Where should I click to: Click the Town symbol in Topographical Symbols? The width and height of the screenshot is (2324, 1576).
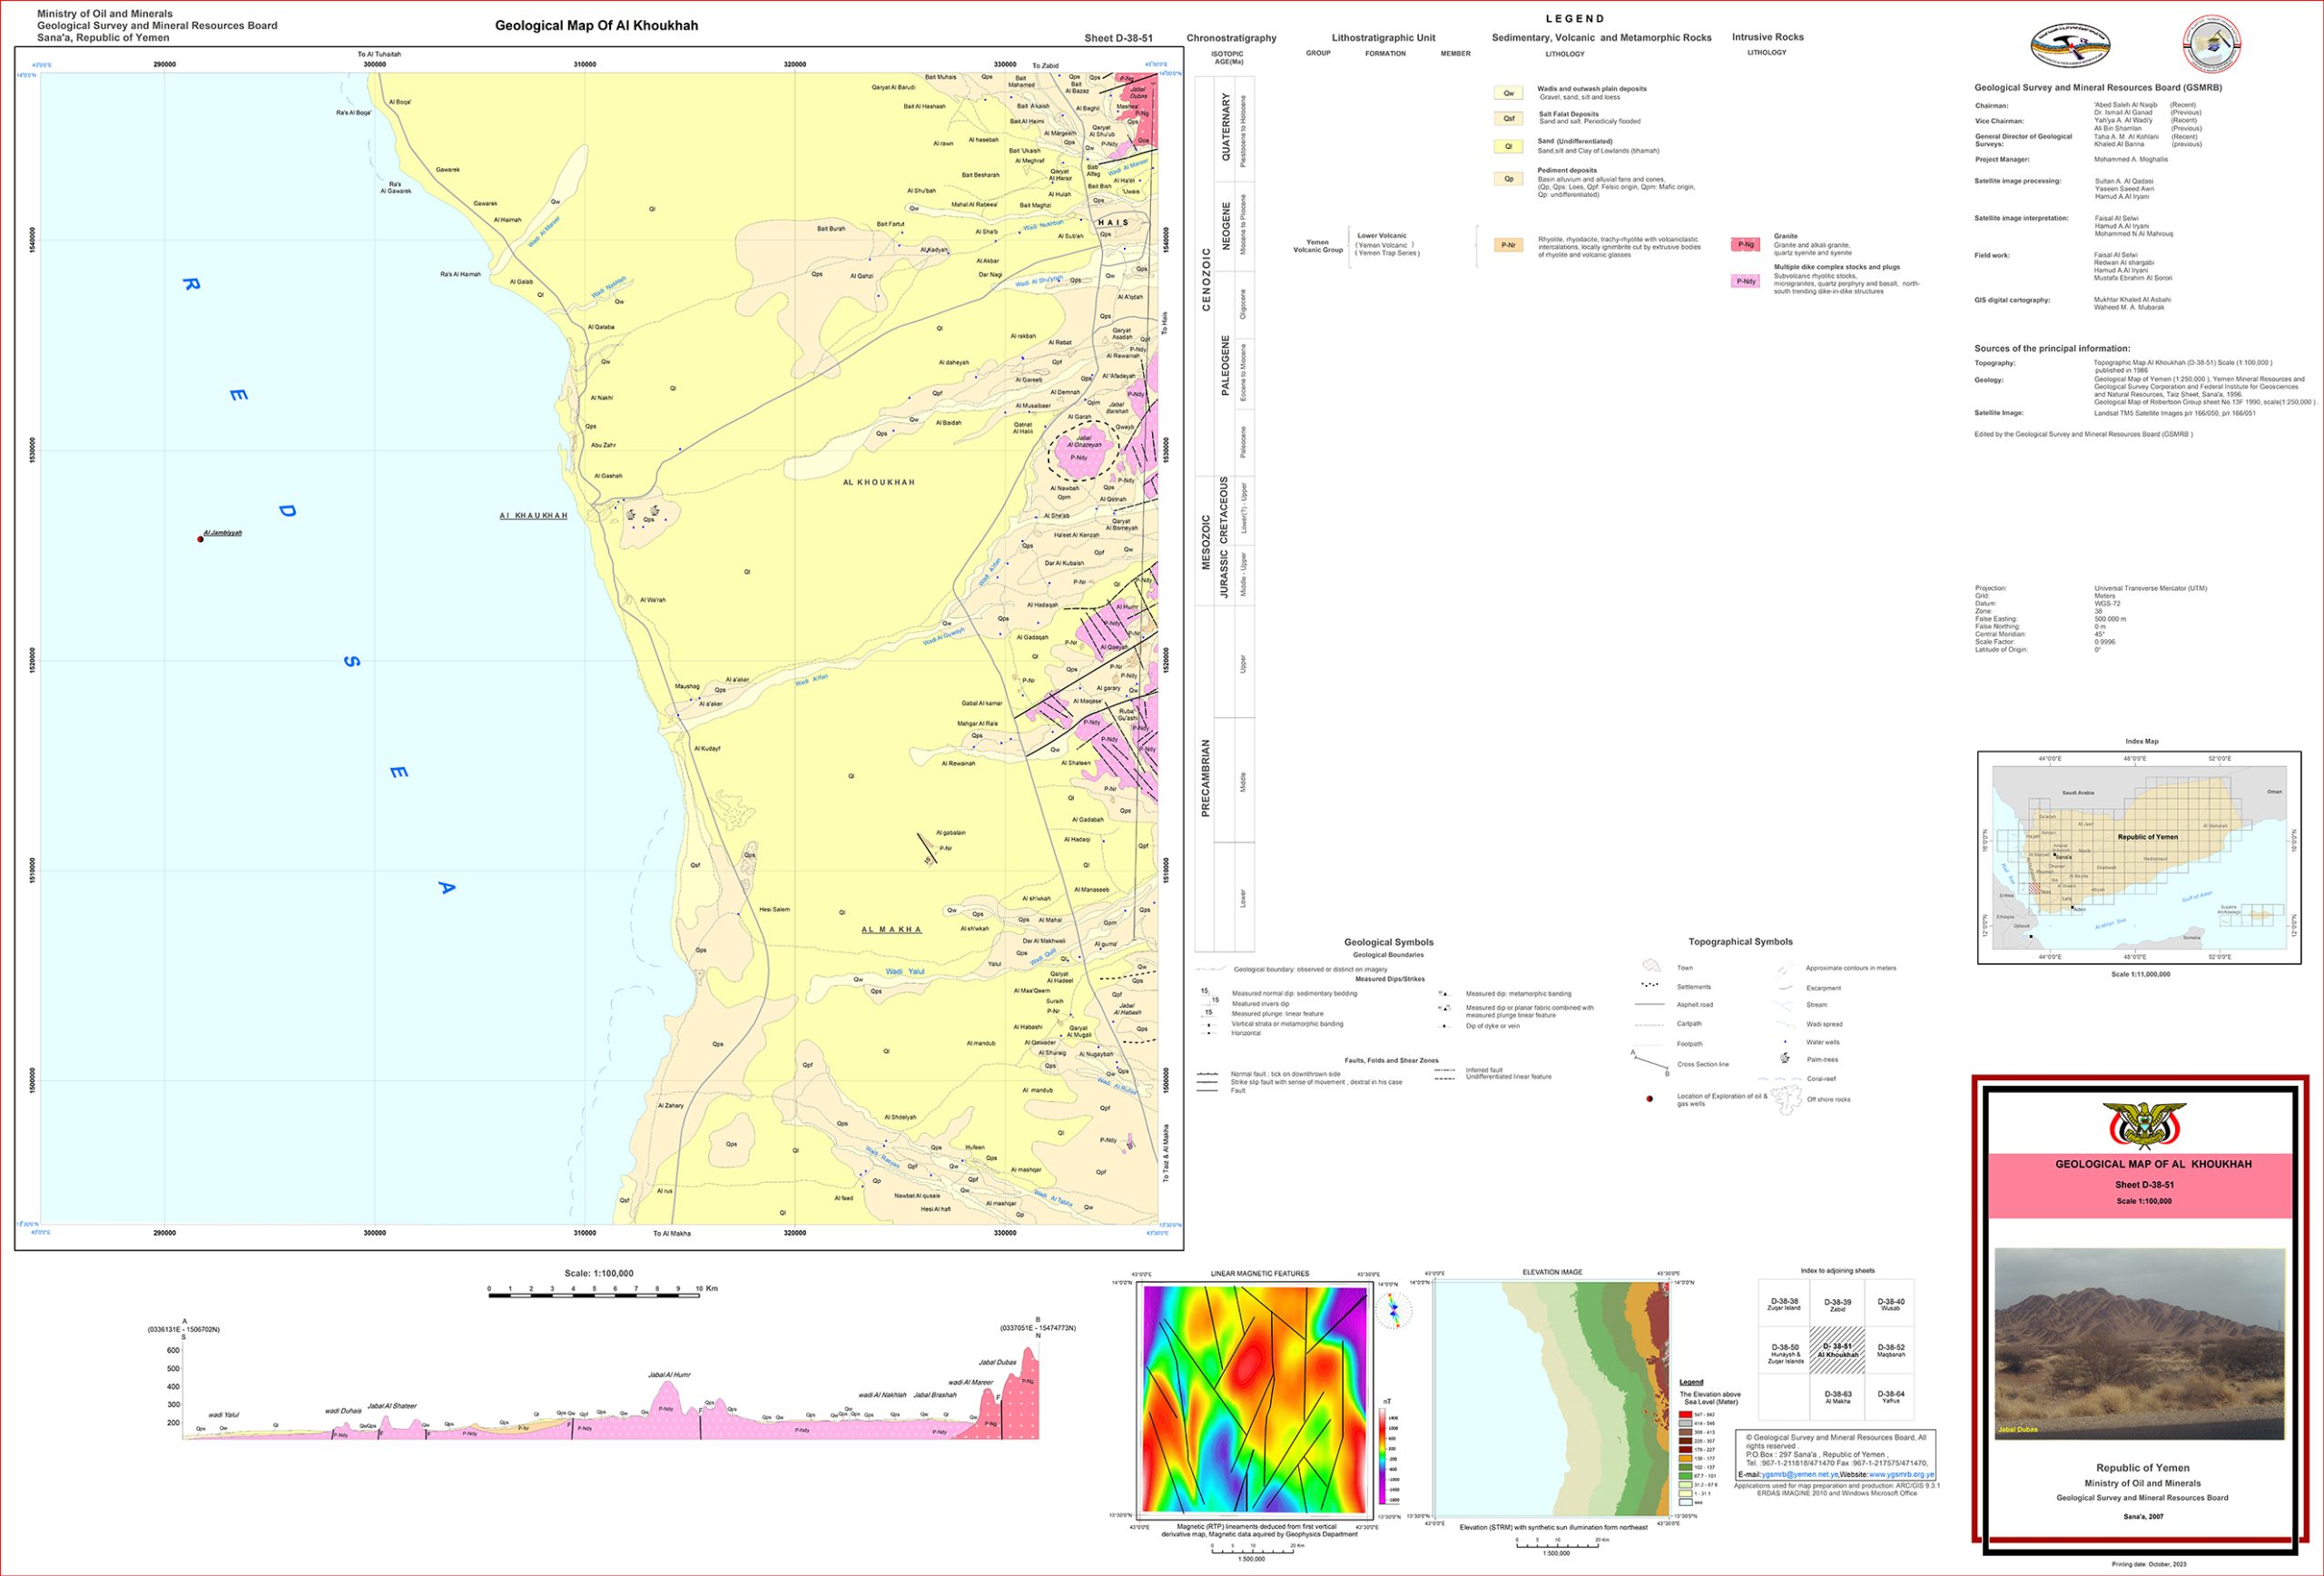pyautogui.click(x=1651, y=966)
